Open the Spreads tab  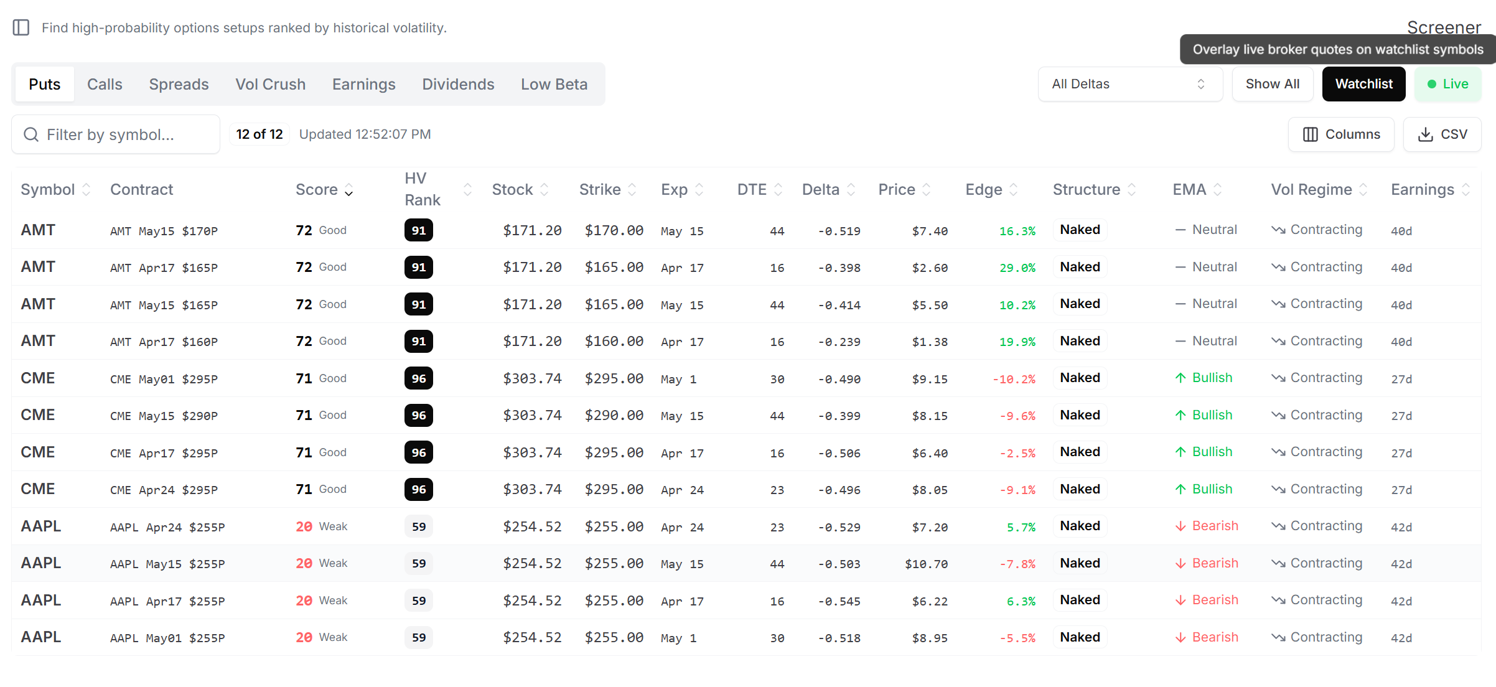point(179,84)
